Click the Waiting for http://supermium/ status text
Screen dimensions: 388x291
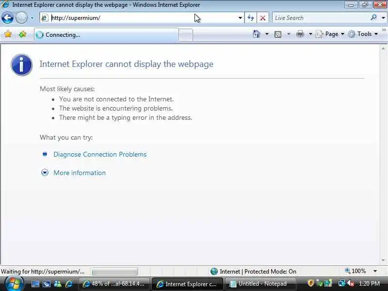coord(43,272)
